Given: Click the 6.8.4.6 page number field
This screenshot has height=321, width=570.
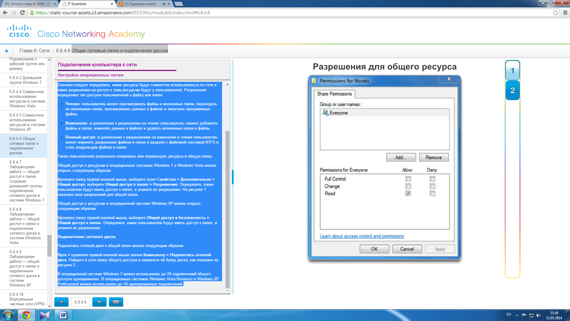Looking at the screenshot, I should (80, 302).
